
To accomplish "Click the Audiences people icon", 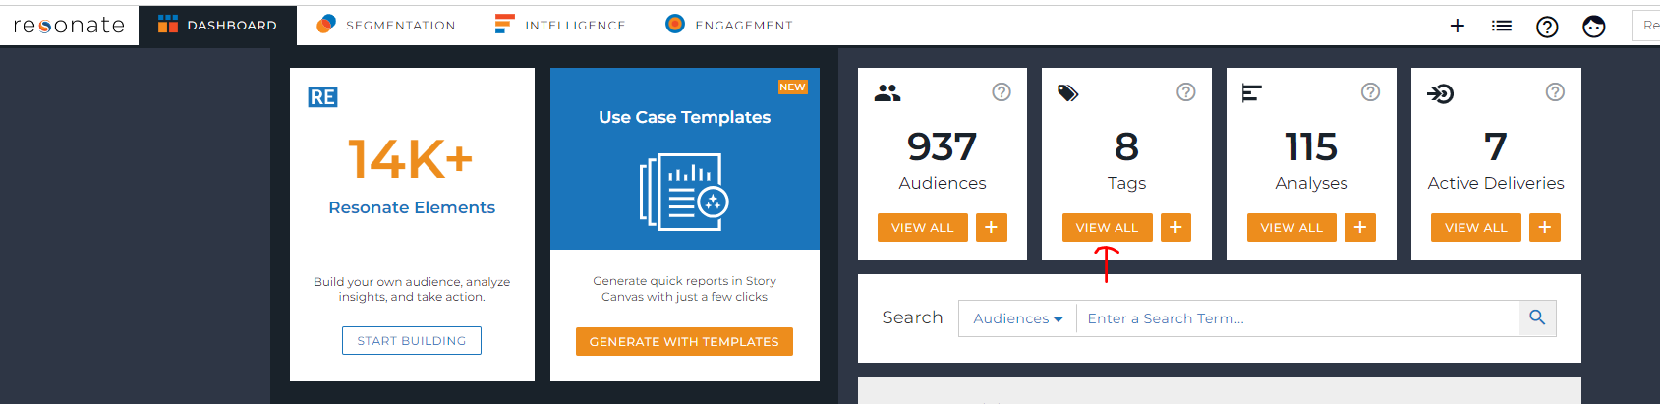I will (x=887, y=93).
